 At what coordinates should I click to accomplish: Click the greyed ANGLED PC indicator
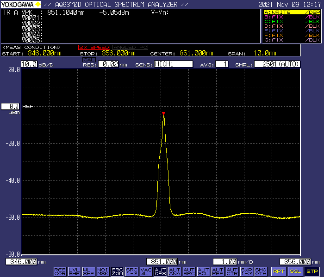[130, 48]
